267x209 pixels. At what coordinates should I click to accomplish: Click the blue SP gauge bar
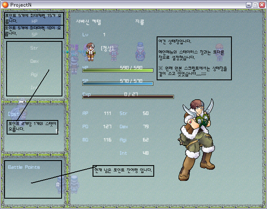(x=118, y=83)
